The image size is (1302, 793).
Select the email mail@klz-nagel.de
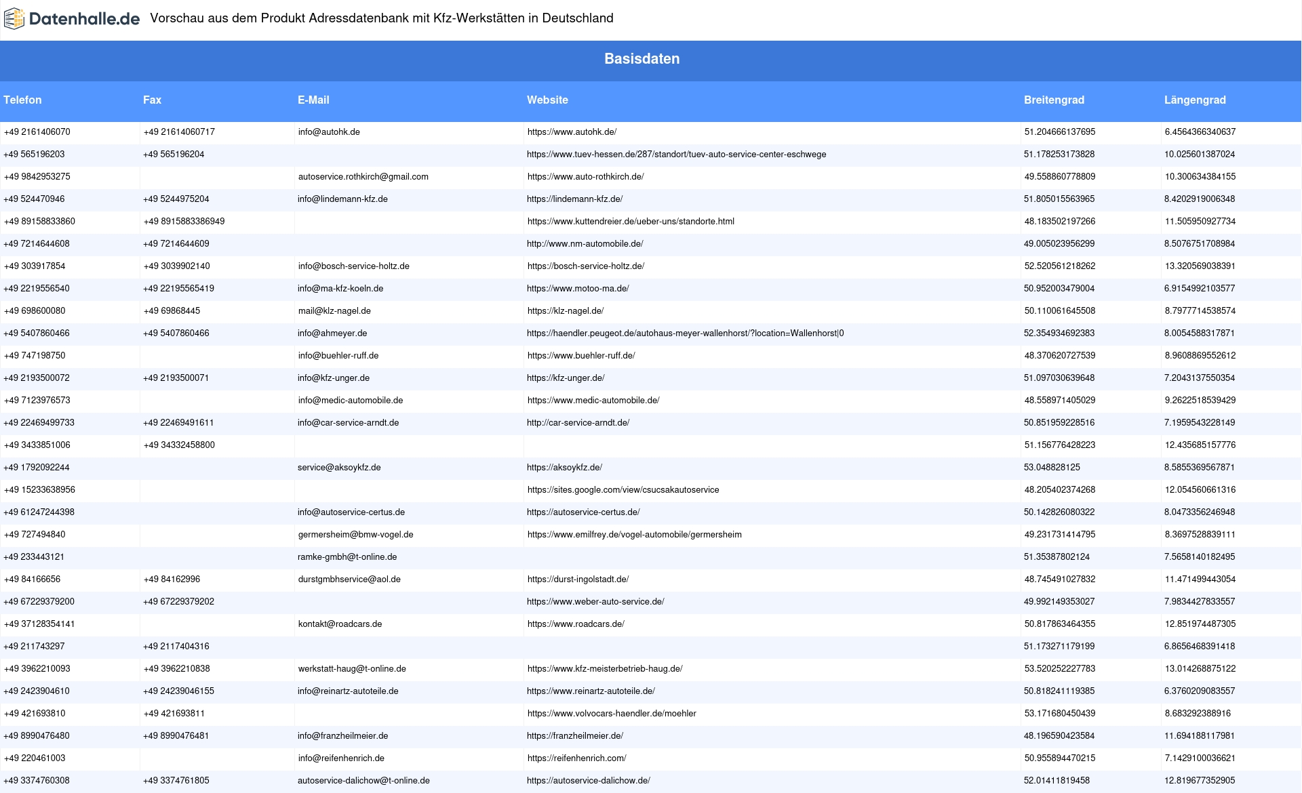[x=334, y=311]
